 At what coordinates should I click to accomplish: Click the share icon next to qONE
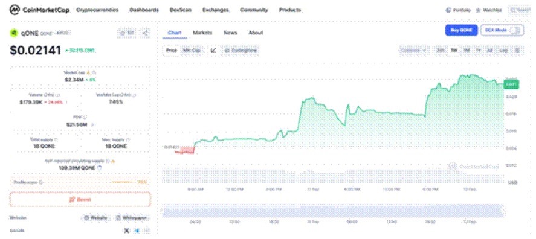point(145,33)
